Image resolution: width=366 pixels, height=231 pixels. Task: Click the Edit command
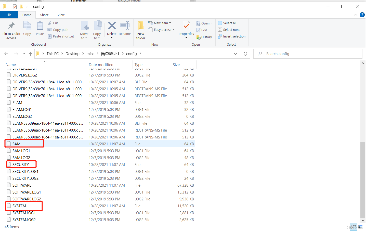click(202, 30)
